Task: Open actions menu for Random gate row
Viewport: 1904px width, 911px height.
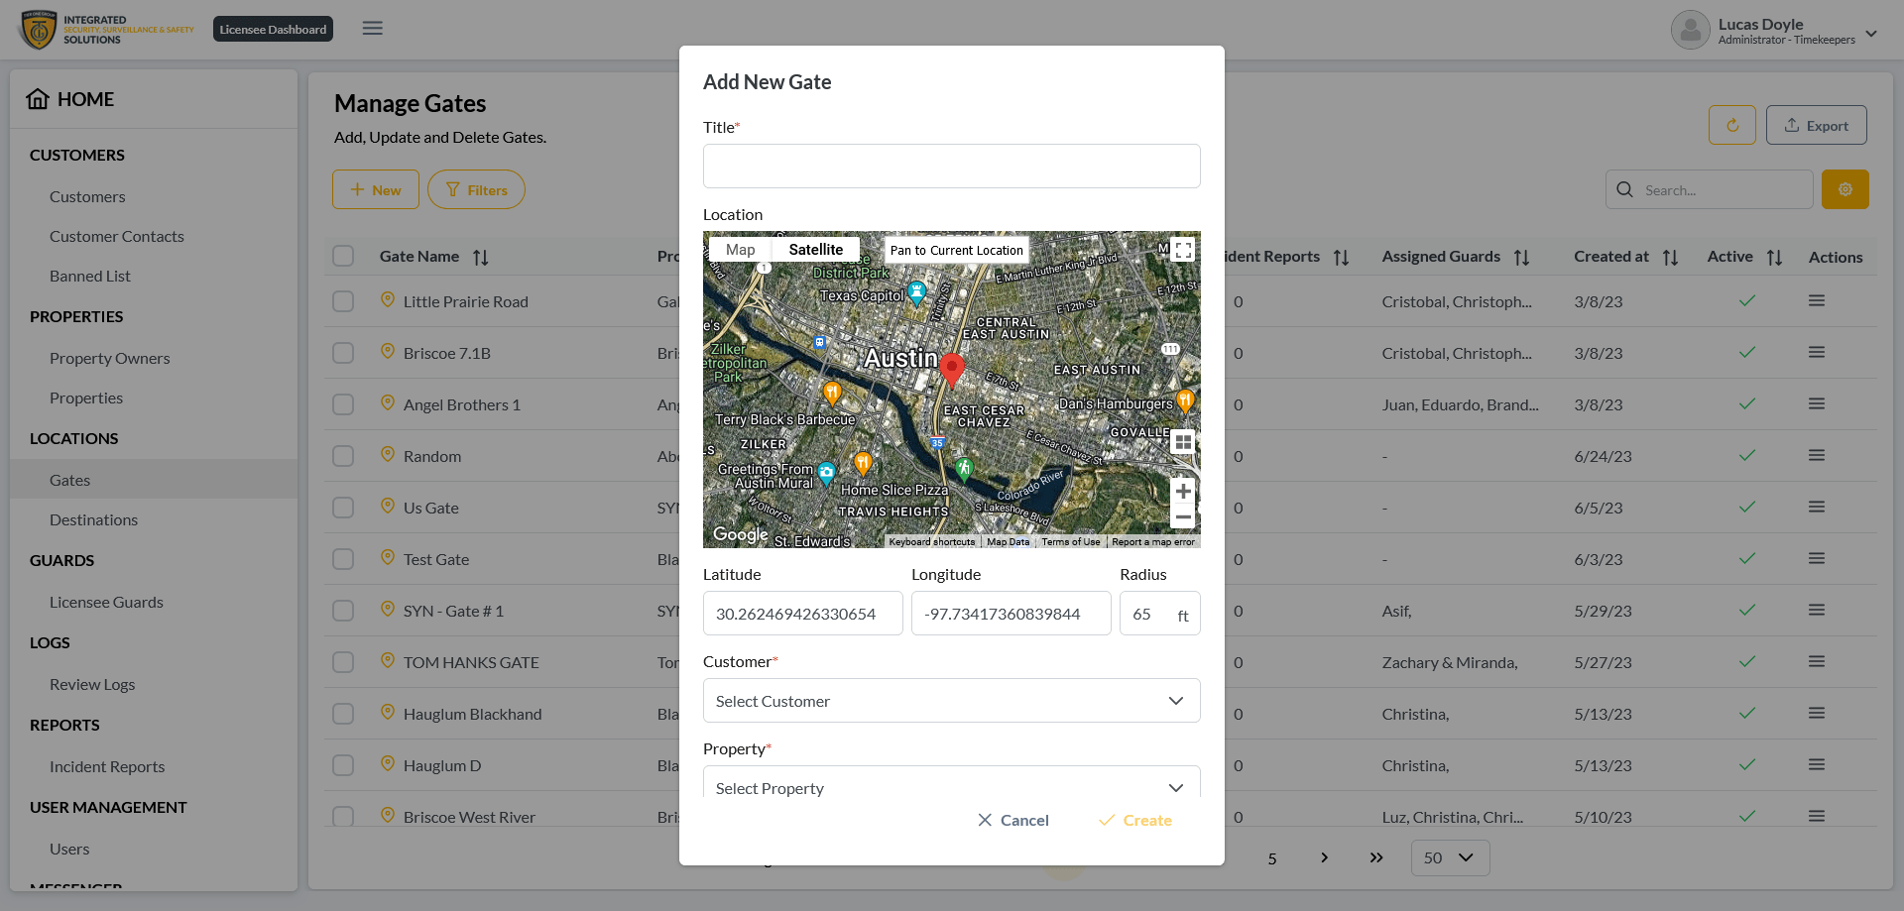Action: [x=1817, y=455]
